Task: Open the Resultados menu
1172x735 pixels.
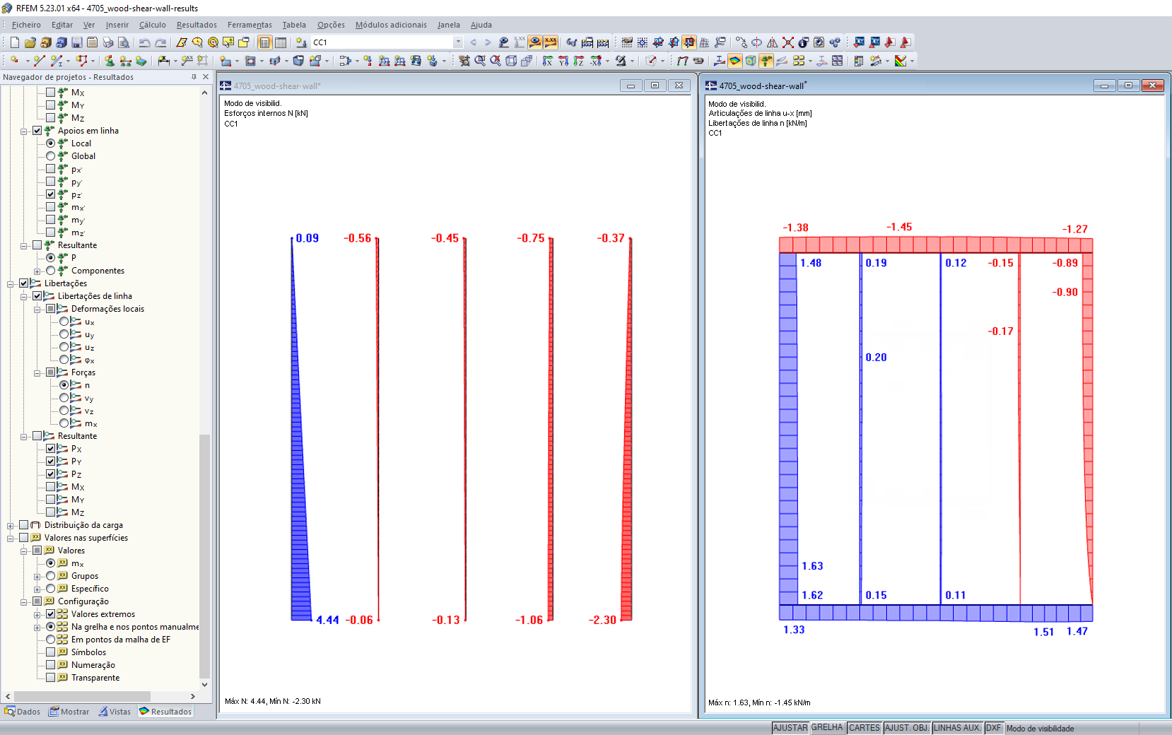Action: tap(197, 25)
